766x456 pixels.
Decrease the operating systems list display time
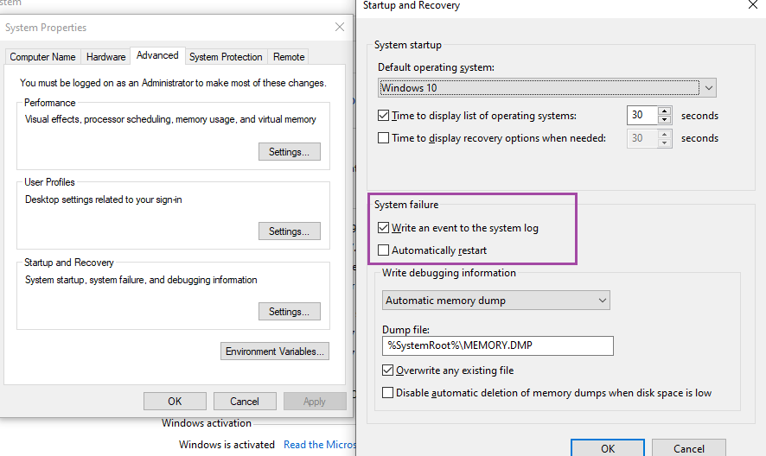click(x=664, y=120)
